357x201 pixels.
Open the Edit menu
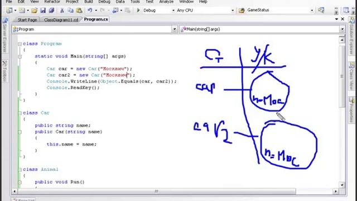click(21, 2)
